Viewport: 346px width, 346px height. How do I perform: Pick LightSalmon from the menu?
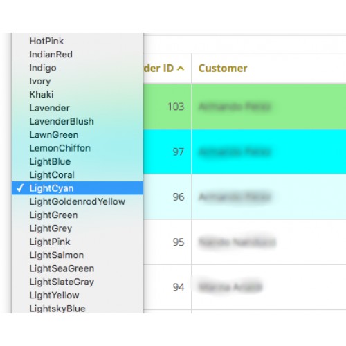click(78, 255)
